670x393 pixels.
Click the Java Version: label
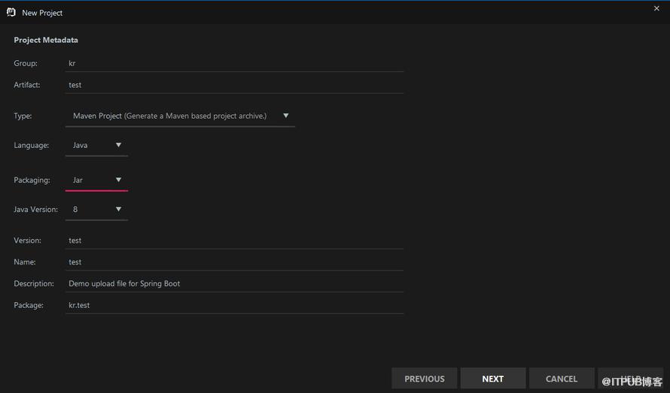pos(35,209)
